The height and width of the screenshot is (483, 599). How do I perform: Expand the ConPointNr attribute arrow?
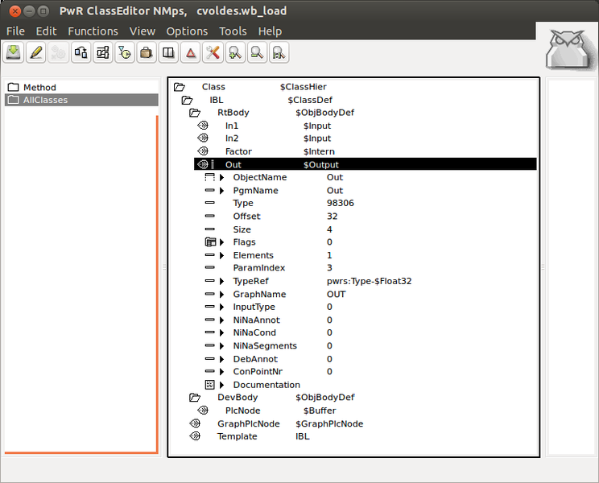(222, 372)
